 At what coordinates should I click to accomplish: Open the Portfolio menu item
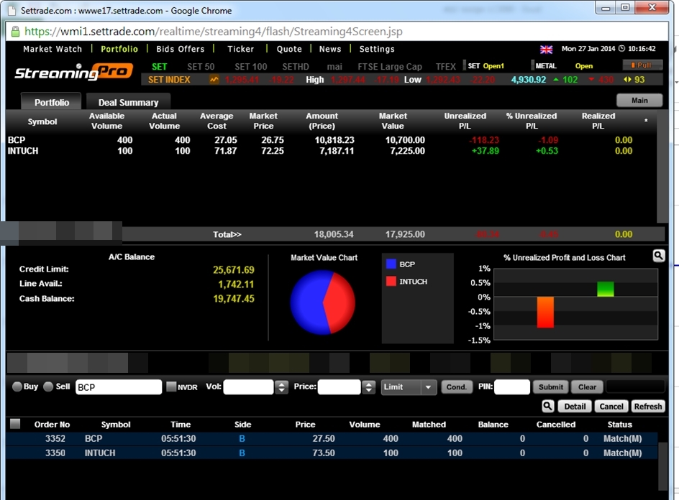[119, 49]
